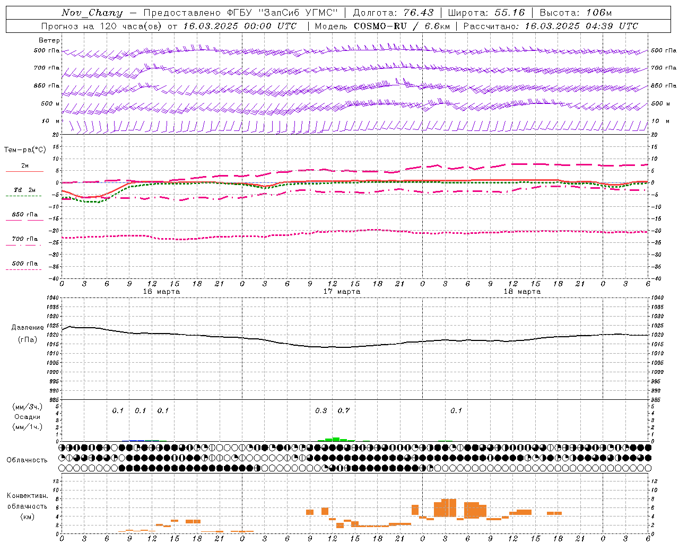Click the 'Конвективн.' convective label

[x=27, y=496]
